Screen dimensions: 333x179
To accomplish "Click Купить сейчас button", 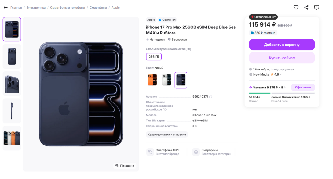I will pos(282,58).
